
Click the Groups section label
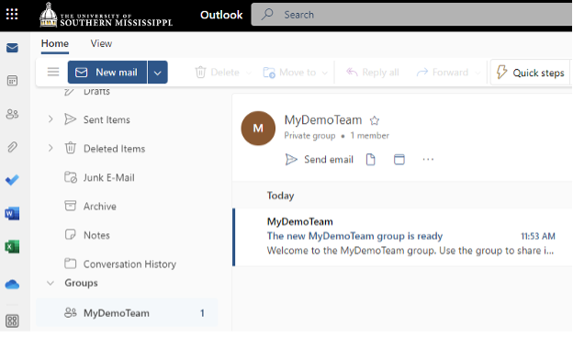81,283
